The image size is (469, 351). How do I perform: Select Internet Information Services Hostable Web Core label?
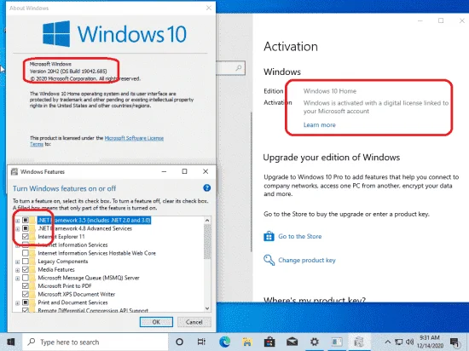click(96, 253)
